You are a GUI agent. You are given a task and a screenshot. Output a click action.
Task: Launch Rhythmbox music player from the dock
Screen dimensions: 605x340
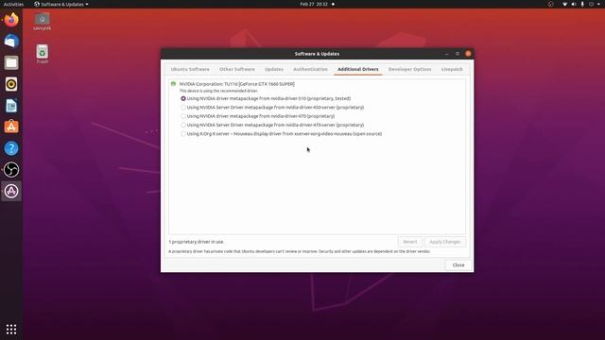pos(11,84)
